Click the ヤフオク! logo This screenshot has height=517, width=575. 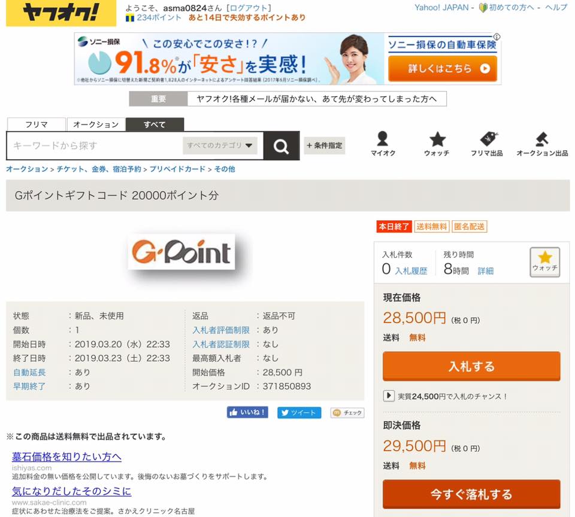(61, 13)
